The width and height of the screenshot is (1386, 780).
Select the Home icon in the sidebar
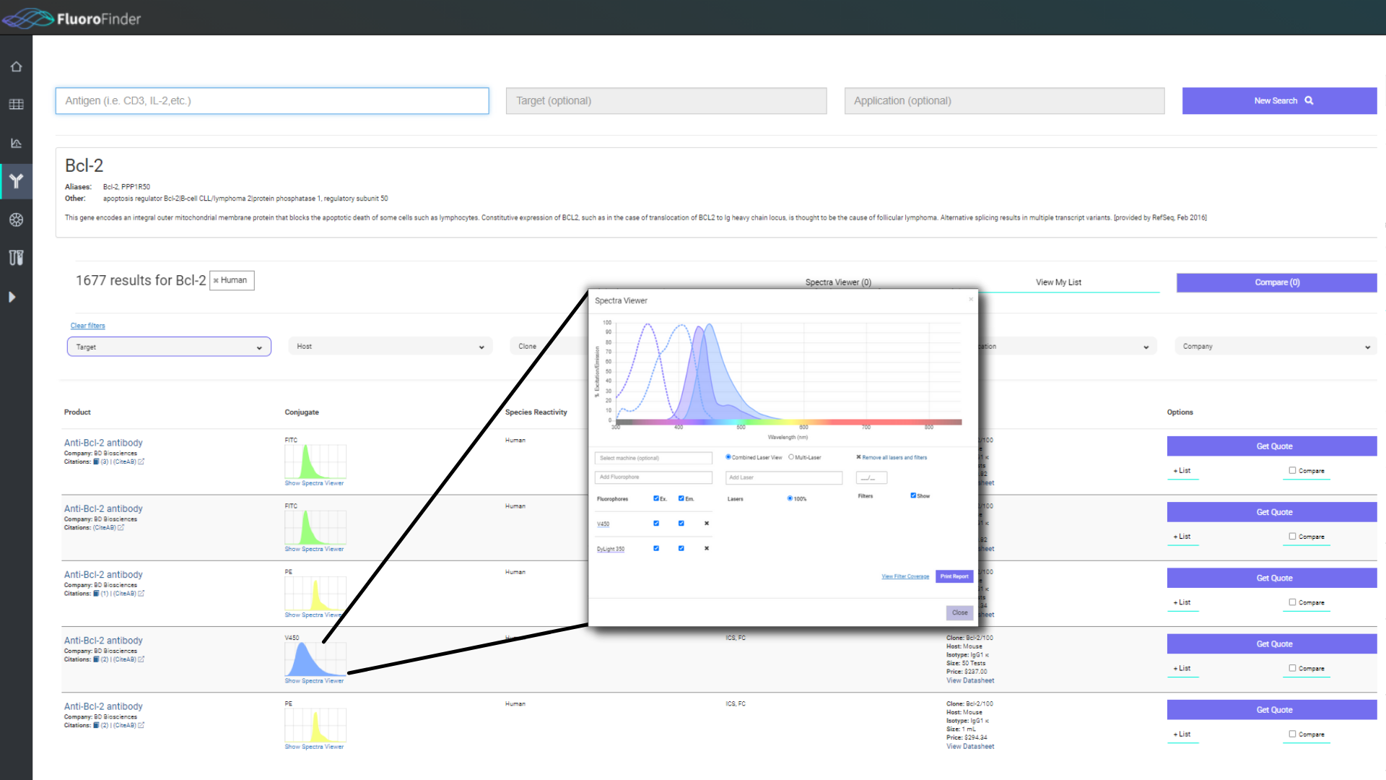(16, 66)
